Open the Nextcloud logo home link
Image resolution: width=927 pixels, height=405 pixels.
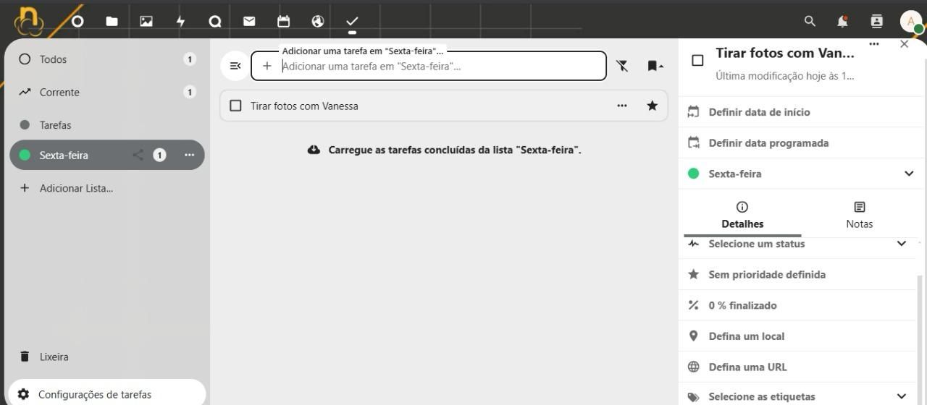[x=29, y=21]
